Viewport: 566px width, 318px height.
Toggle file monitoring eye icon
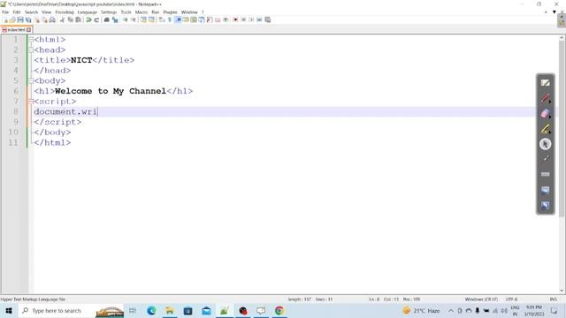pos(226,19)
